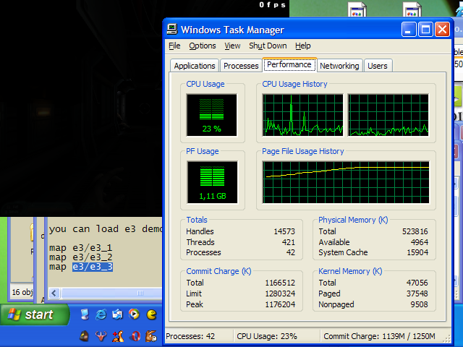
Task: Click 'Commit Charge: 1139M / 1250M' status text
Action: [x=379, y=336]
